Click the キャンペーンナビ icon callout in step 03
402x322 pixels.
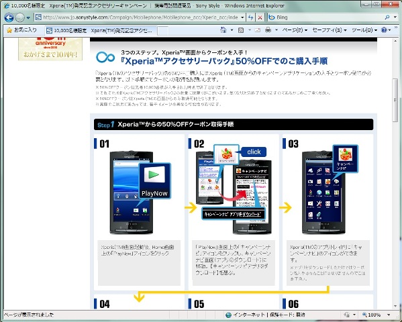click(x=346, y=159)
